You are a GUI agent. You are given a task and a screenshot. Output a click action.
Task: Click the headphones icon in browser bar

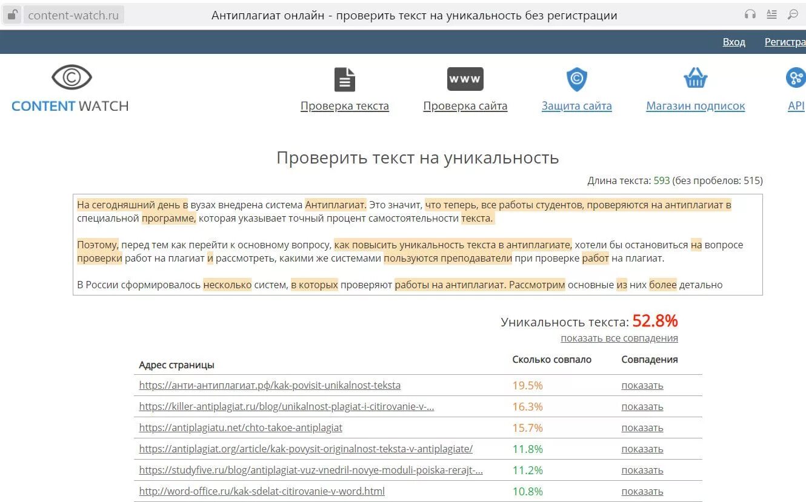coord(750,15)
